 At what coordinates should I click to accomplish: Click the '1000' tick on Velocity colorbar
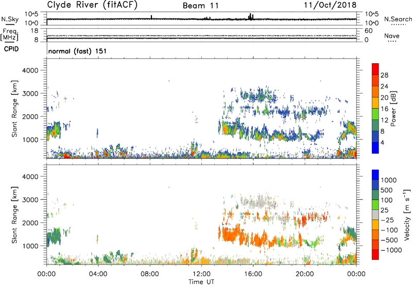coord(389,180)
